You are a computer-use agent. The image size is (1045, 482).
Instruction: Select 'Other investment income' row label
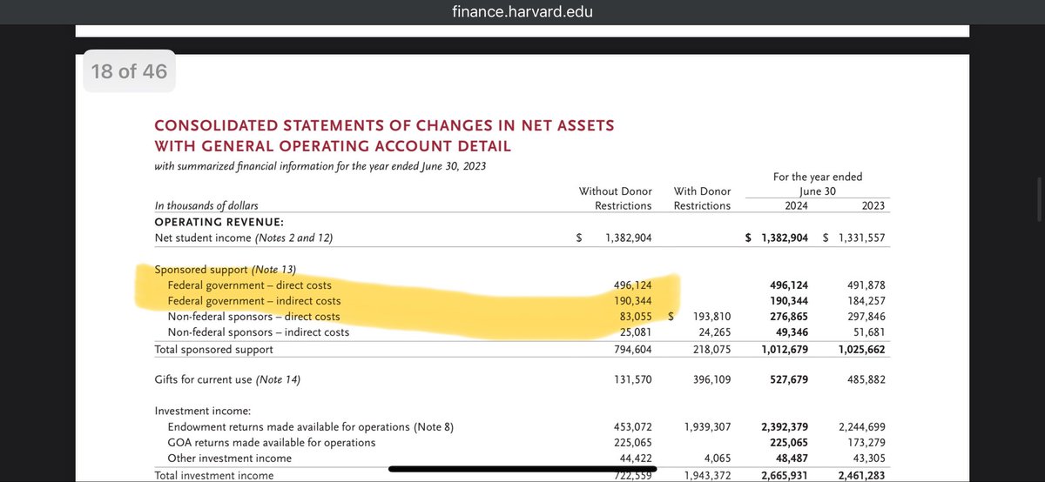pyautogui.click(x=230, y=459)
